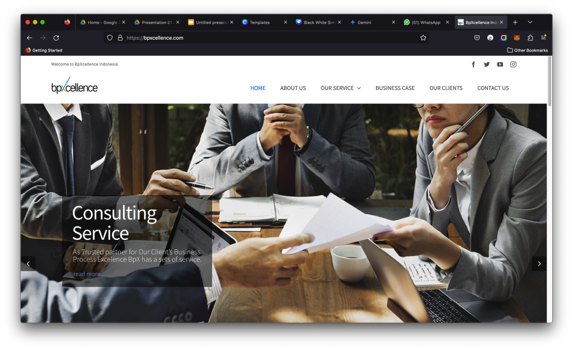
Task: Open the Firefox hamburger application menu
Action: 543,37
